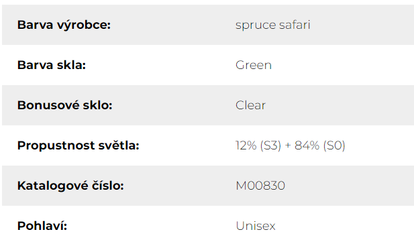Click the '84% (S0)' transmission portion
The width and height of the screenshot is (414, 248).
click(x=320, y=145)
